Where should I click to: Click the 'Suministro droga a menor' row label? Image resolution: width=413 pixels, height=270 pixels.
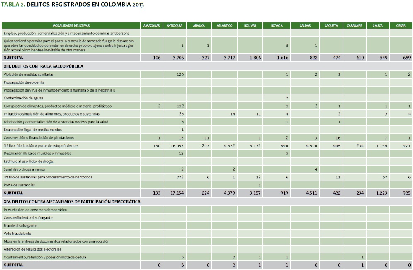pyautogui.click(x=24, y=169)
